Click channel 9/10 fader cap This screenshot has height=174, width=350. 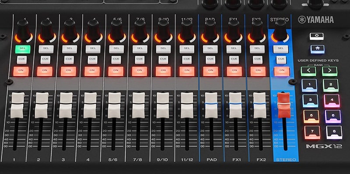[x=163, y=105]
